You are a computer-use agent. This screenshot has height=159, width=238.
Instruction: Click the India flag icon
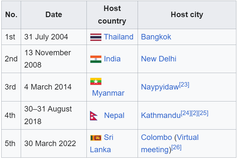click(96, 59)
